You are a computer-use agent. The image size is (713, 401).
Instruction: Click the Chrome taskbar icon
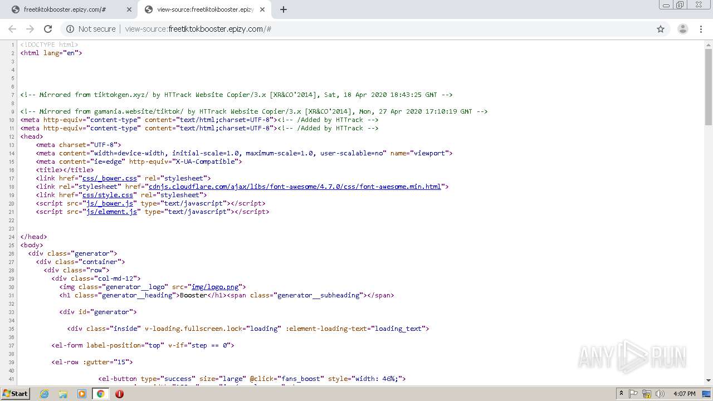coord(100,394)
